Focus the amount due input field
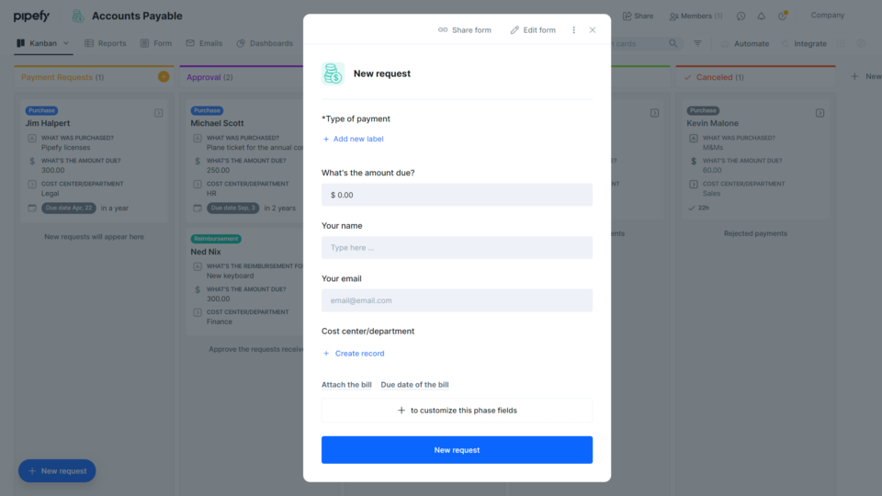 click(457, 195)
